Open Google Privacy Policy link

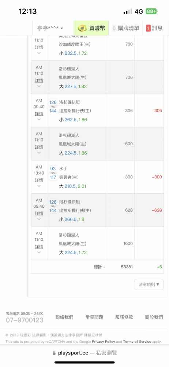coord(104,341)
